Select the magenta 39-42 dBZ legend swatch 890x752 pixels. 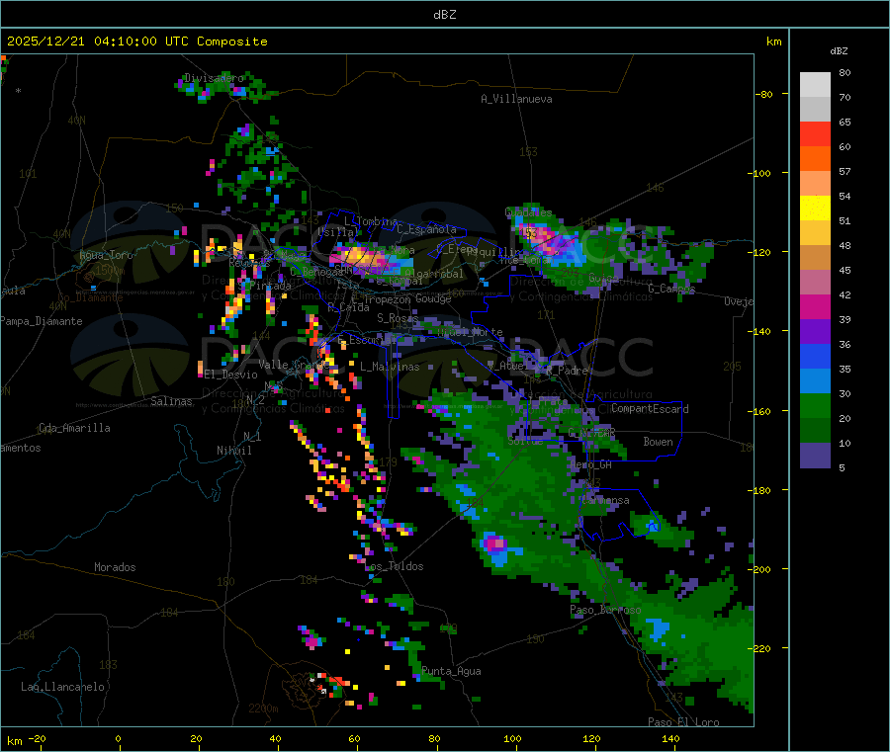click(x=815, y=306)
